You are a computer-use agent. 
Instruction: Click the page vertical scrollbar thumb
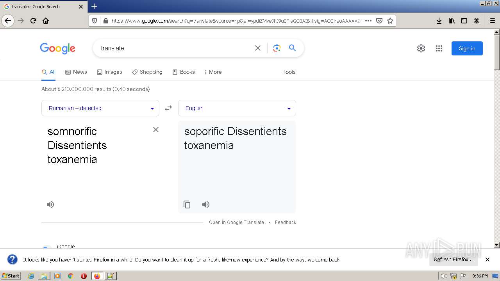(496, 52)
